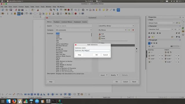This screenshot has height=104, width=185.
Task: Switch to the Toolbars tab
Action: coord(57,22)
